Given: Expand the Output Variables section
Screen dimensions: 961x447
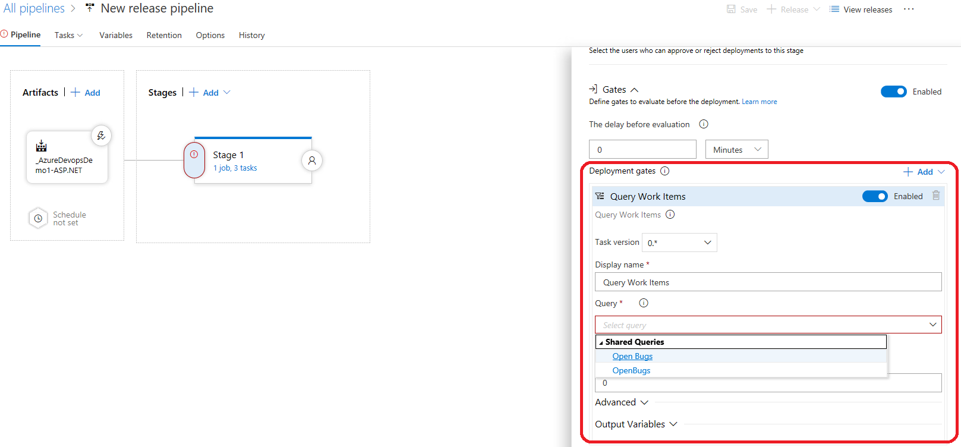Looking at the screenshot, I should (x=636, y=424).
